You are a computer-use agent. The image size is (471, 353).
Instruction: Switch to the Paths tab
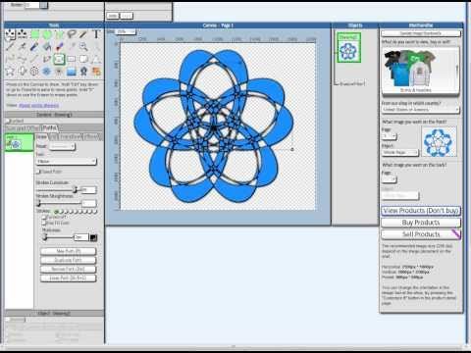tap(50, 127)
